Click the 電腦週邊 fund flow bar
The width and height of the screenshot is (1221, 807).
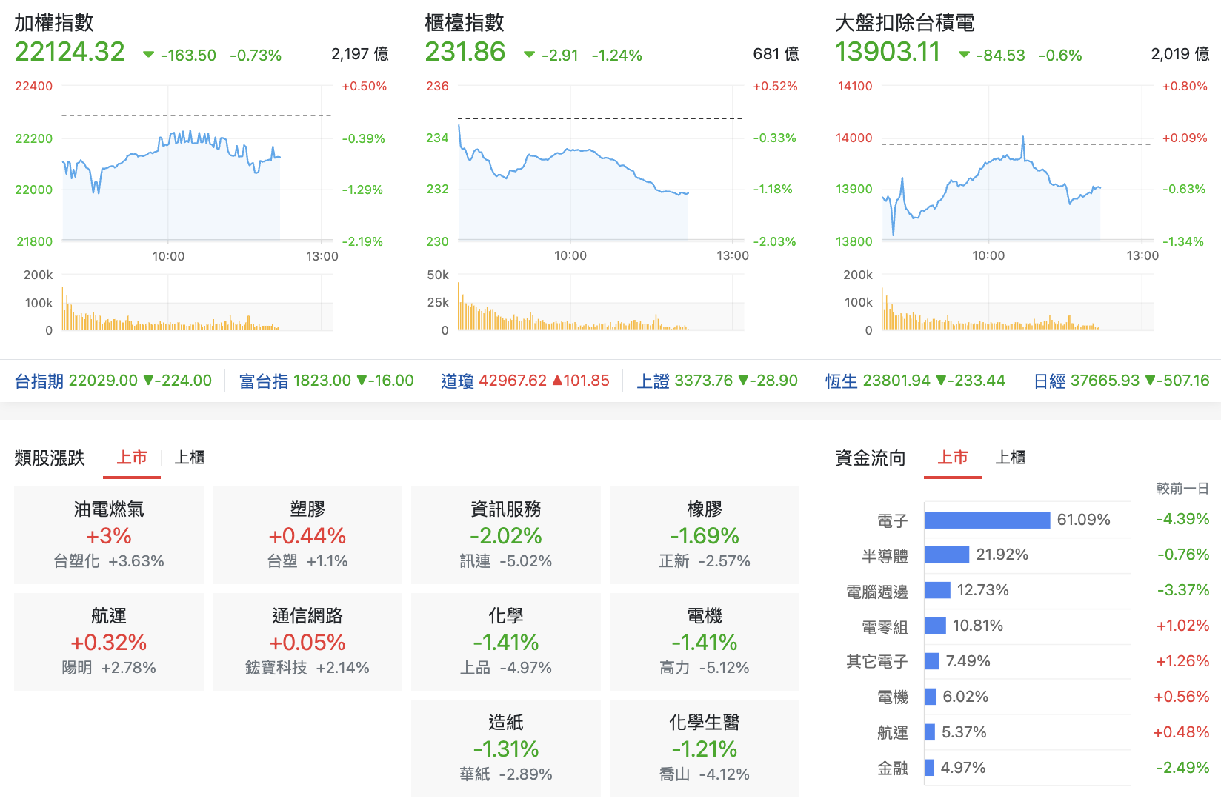tap(937, 590)
